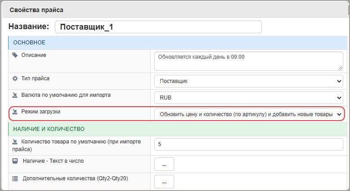This screenshot has width=350, height=191.
Task: Click into the Описание text area
Action: pyautogui.click(x=249, y=61)
